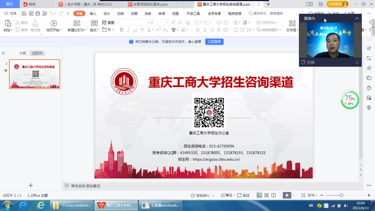This screenshot has height=211, width=375.
Task: Open Windows Start button
Action: point(7,205)
